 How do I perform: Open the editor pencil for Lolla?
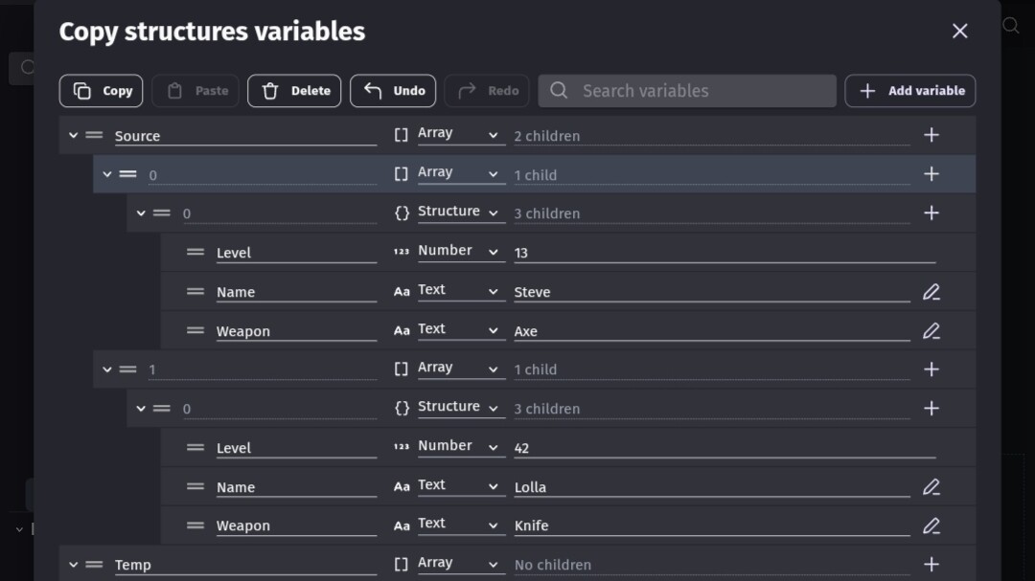click(931, 487)
